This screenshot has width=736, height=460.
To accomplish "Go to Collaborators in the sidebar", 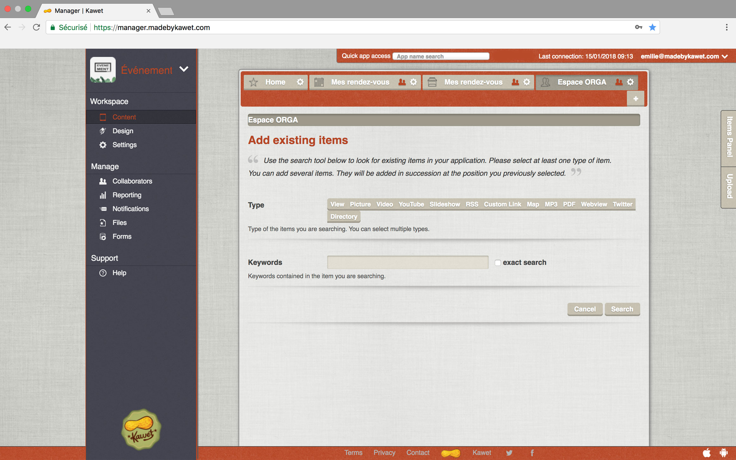I will [132, 181].
